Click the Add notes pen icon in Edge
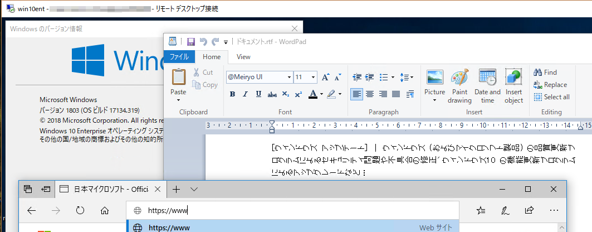This screenshot has height=232, width=592. pyautogui.click(x=505, y=210)
